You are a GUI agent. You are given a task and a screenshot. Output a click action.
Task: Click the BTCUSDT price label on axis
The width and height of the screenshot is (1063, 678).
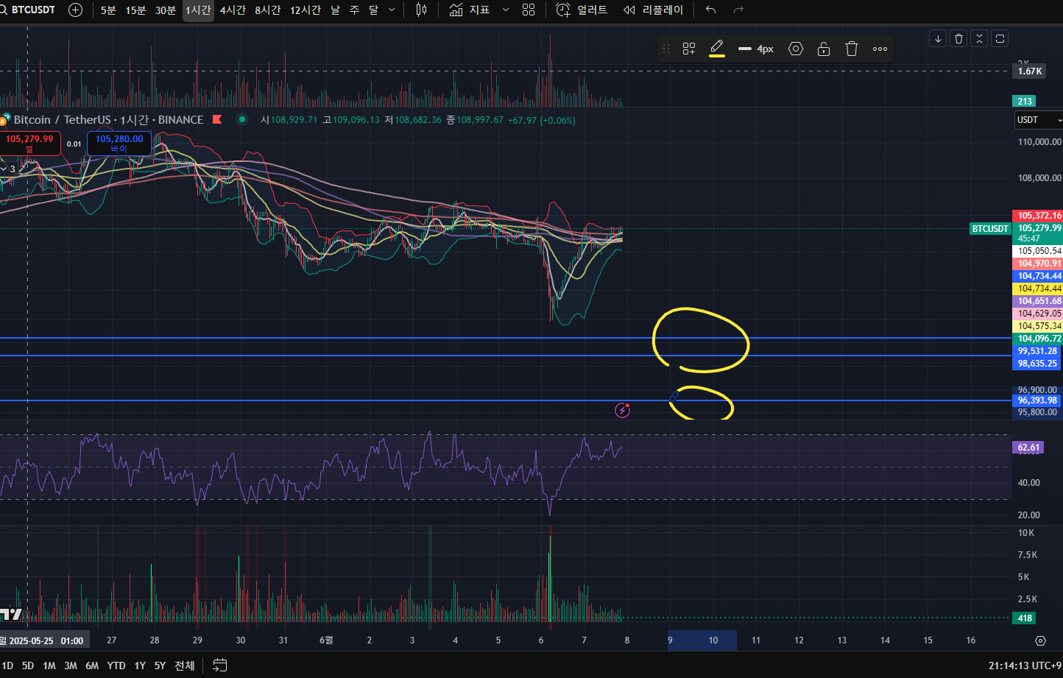click(990, 228)
